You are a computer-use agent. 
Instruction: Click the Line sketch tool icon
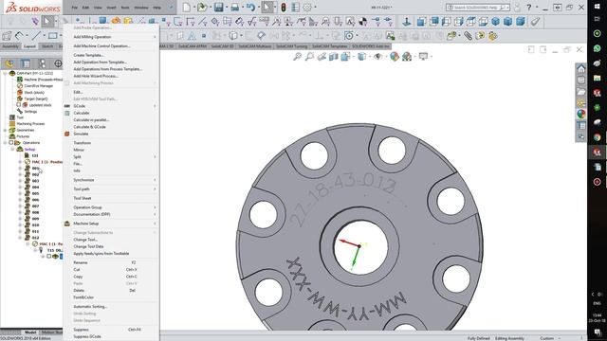[x=36, y=36]
